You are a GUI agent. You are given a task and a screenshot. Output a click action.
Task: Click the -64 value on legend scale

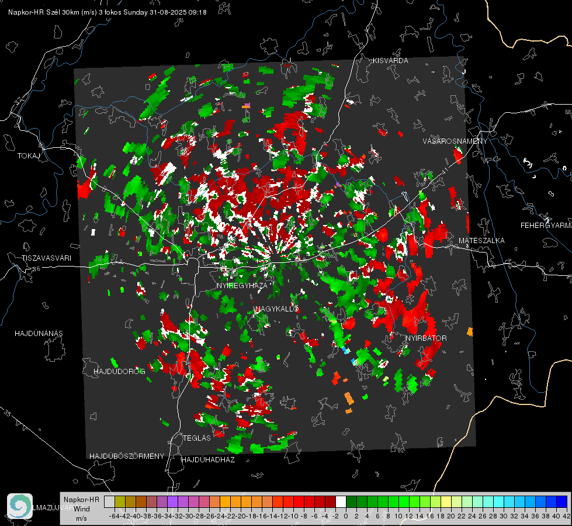click(114, 516)
